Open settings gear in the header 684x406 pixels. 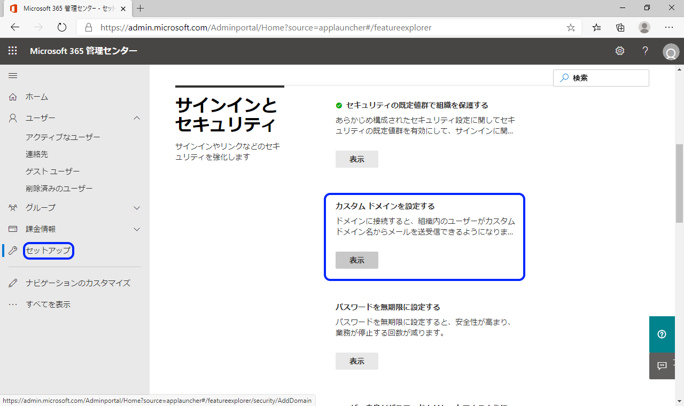[x=620, y=51]
